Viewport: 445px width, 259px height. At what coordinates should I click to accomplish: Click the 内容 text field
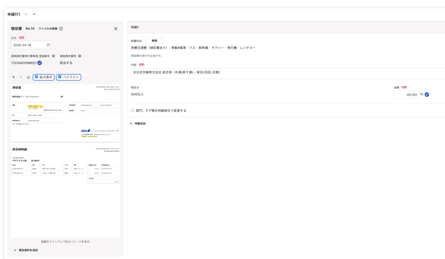click(x=288, y=73)
